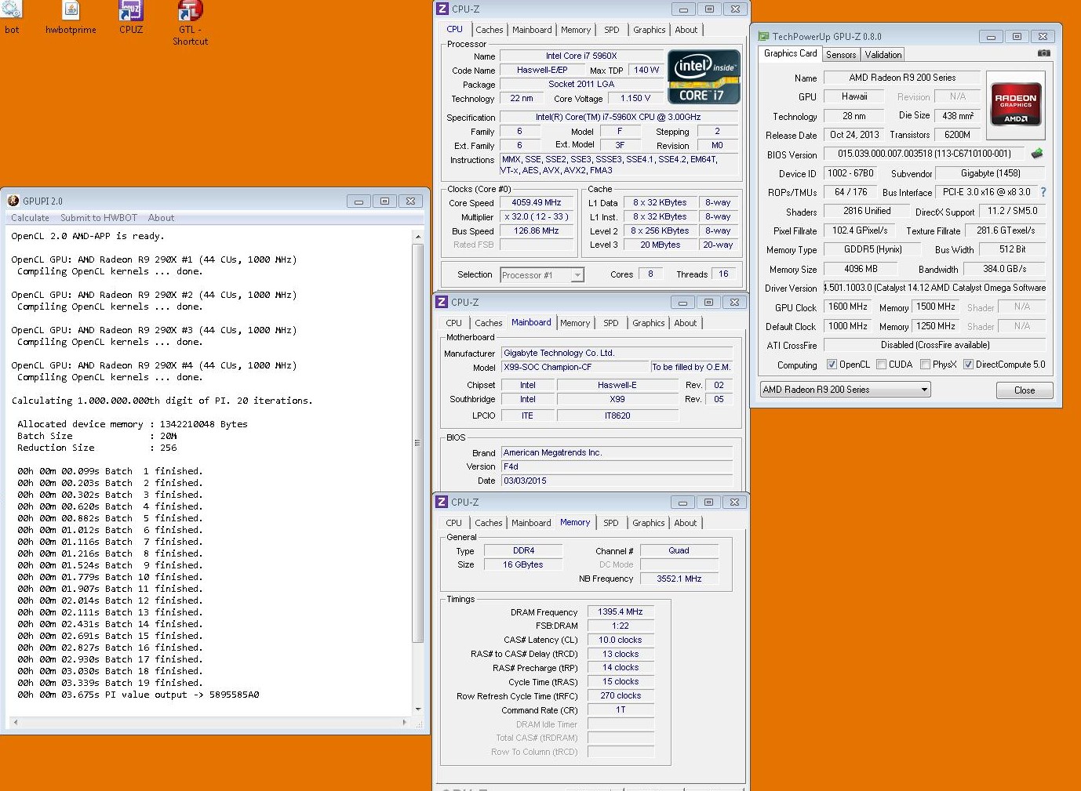This screenshot has width=1081, height=791.
Task: Click the Close button in GPU-Z
Action: [1025, 390]
